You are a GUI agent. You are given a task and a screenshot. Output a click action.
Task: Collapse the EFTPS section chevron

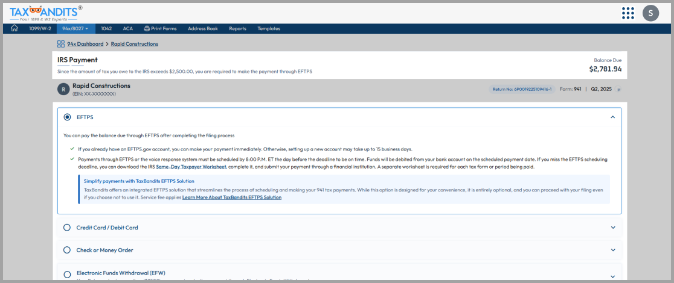tap(613, 117)
